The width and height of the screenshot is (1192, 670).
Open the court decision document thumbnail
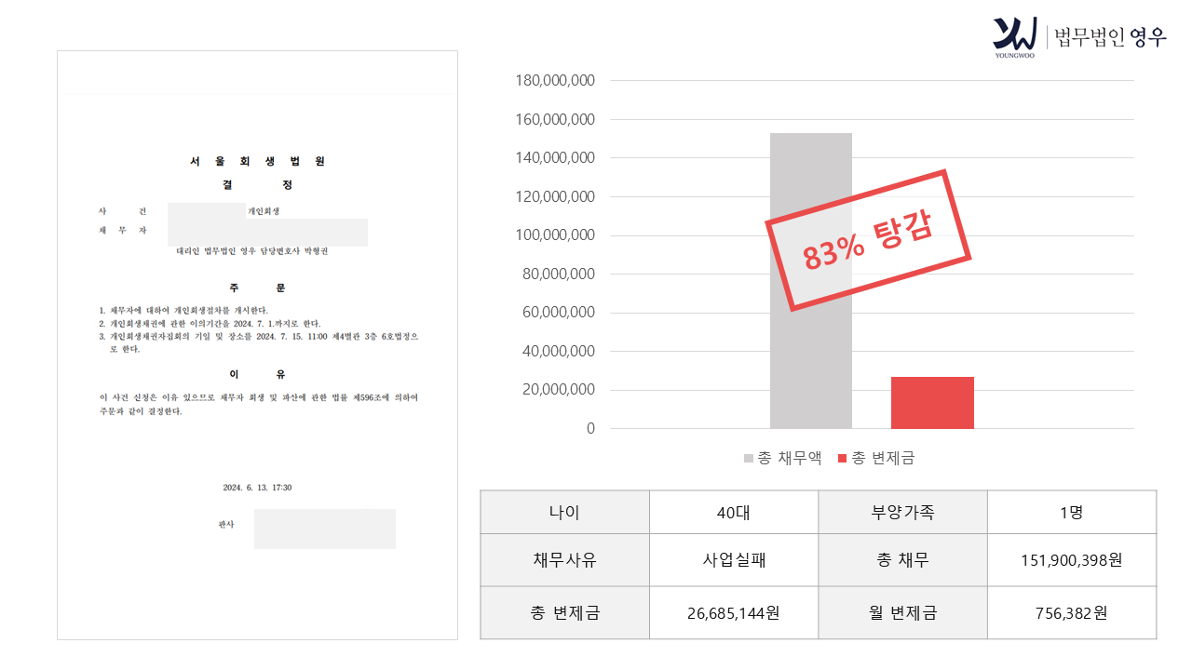coord(257,345)
